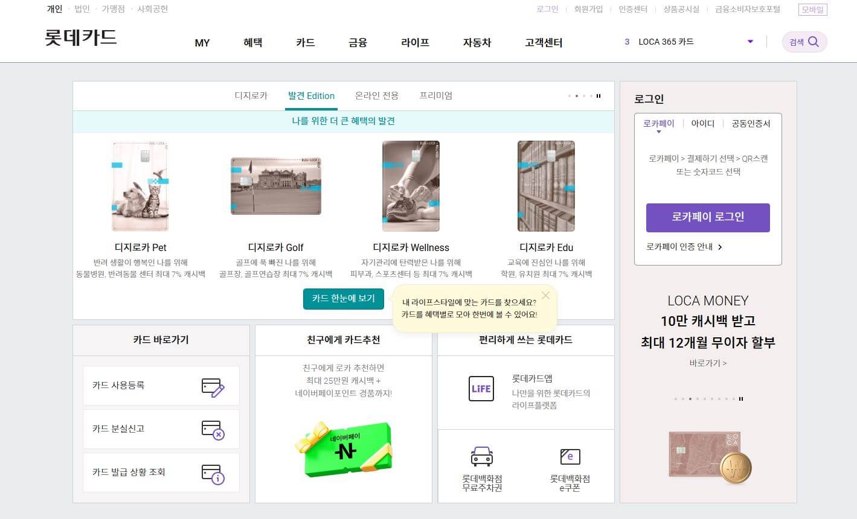The height and width of the screenshot is (519, 857).
Task: Open the MY menu
Action: pyautogui.click(x=202, y=43)
